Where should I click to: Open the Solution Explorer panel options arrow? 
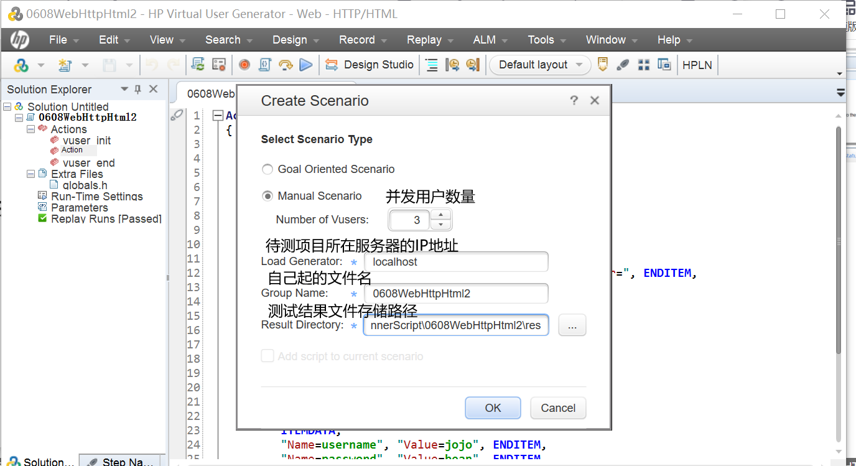pyautogui.click(x=124, y=89)
